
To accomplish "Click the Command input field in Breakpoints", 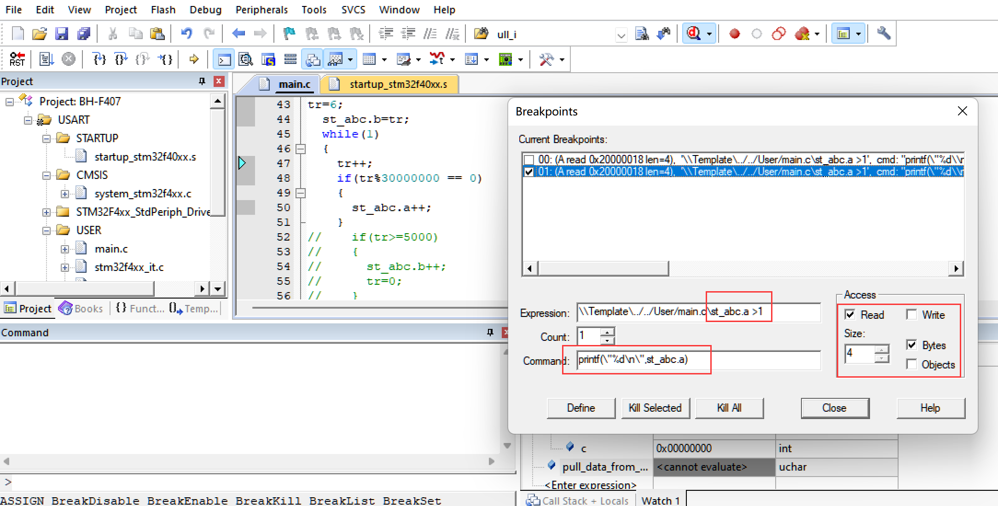I will [x=698, y=360].
